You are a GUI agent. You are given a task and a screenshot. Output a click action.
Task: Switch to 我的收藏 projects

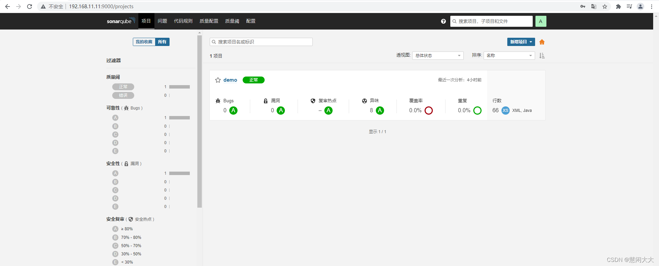[x=144, y=42]
